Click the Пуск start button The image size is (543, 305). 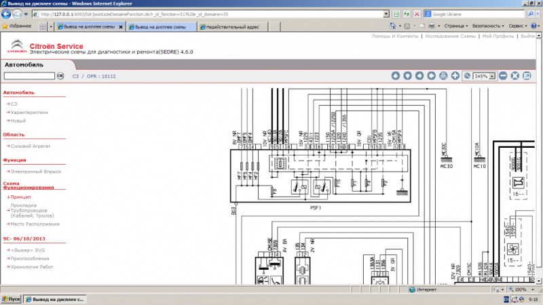(12, 299)
